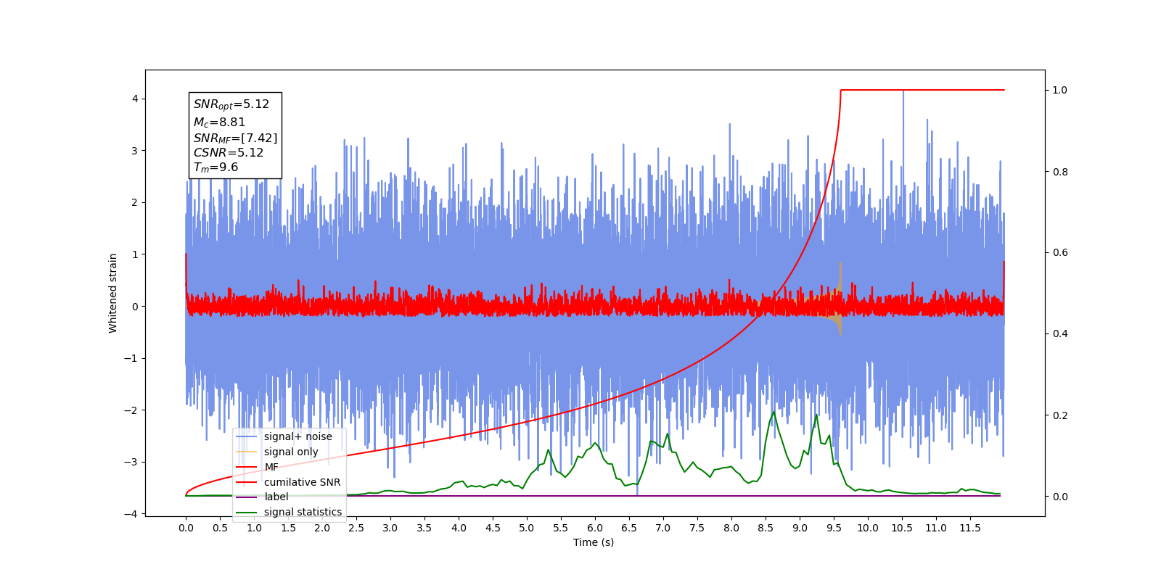This screenshot has height=580, width=1161.
Task: Click the x-axis tick label 11.5
Action: click(x=970, y=528)
